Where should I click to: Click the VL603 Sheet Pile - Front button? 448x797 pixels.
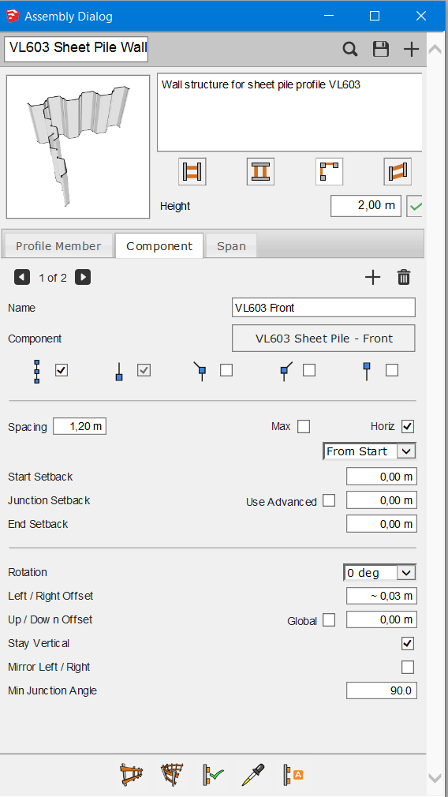click(323, 339)
